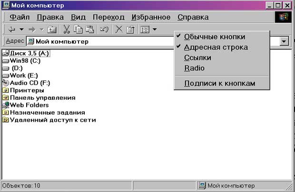The height and width of the screenshot is (192, 295).
Task: Enable Radio toolbar in context menu
Action: tap(222, 68)
